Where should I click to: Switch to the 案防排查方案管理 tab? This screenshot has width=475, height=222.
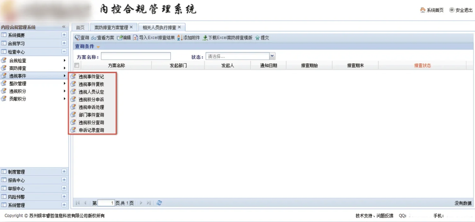coord(111,27)
